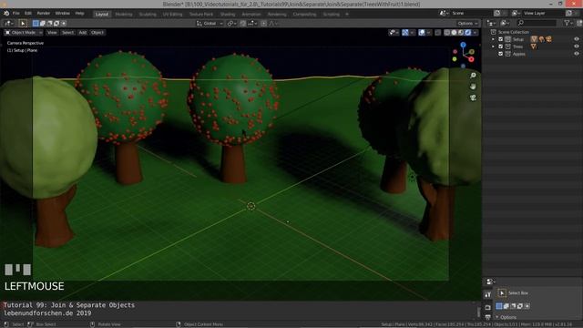This screenshot has height=328, width=583.
Task: Switch to the Sculpting workspace tab
Action: pos(148,15)
